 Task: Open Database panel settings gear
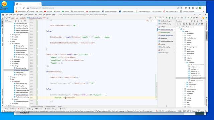tap(201, 21)
